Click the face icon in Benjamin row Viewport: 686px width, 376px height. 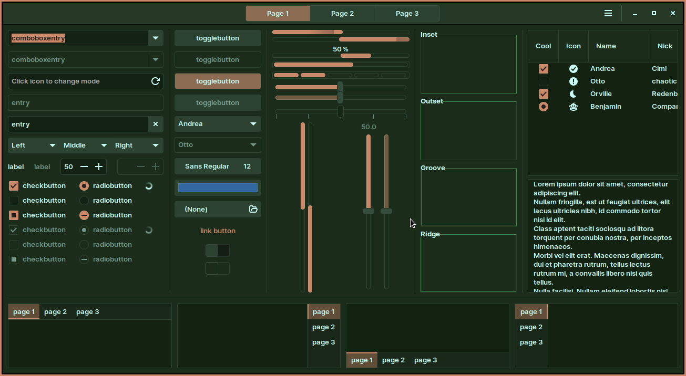pyautogui.click(x=574, y=107)
